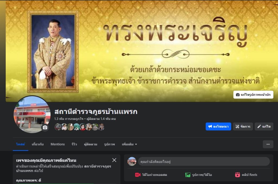The width and height of the screenshot is (278, 184).
Task: Click the page avatar beside the post box
Action: (x=132, y=161)
